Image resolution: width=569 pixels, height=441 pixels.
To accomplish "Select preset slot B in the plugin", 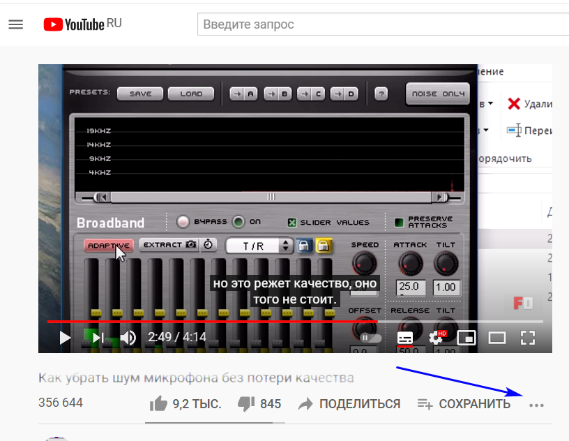I will (x=278, y=94).
